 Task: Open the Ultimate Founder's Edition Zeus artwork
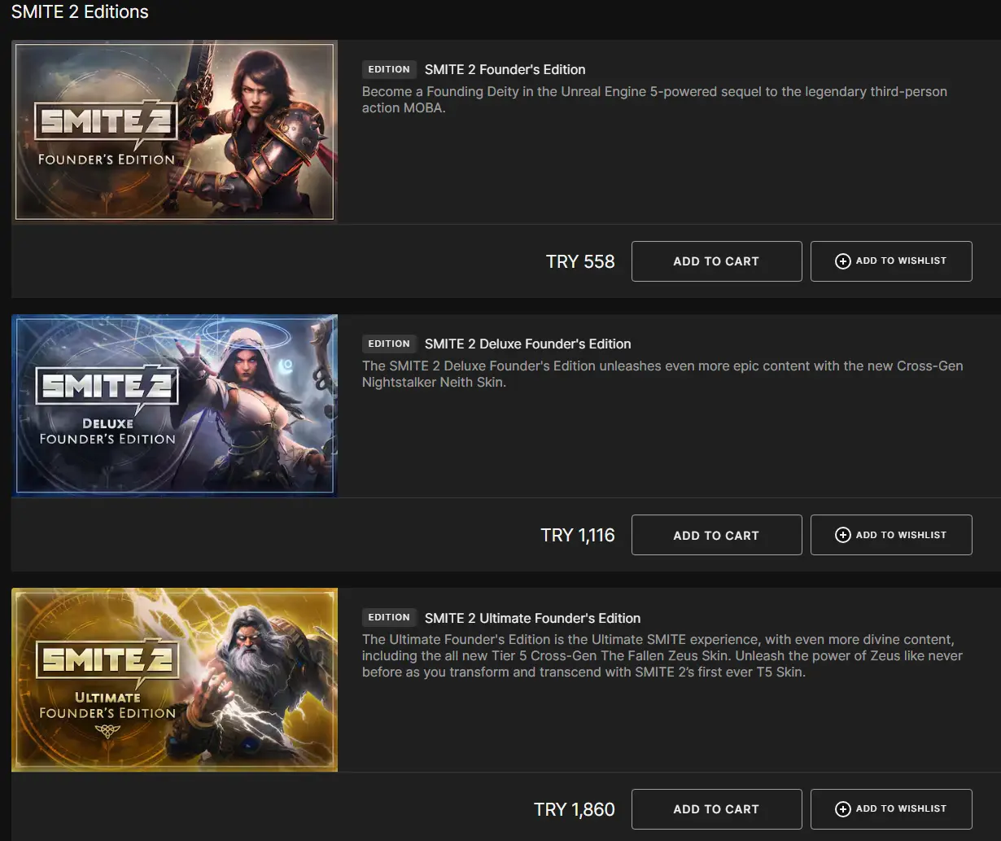coord(174,680)
